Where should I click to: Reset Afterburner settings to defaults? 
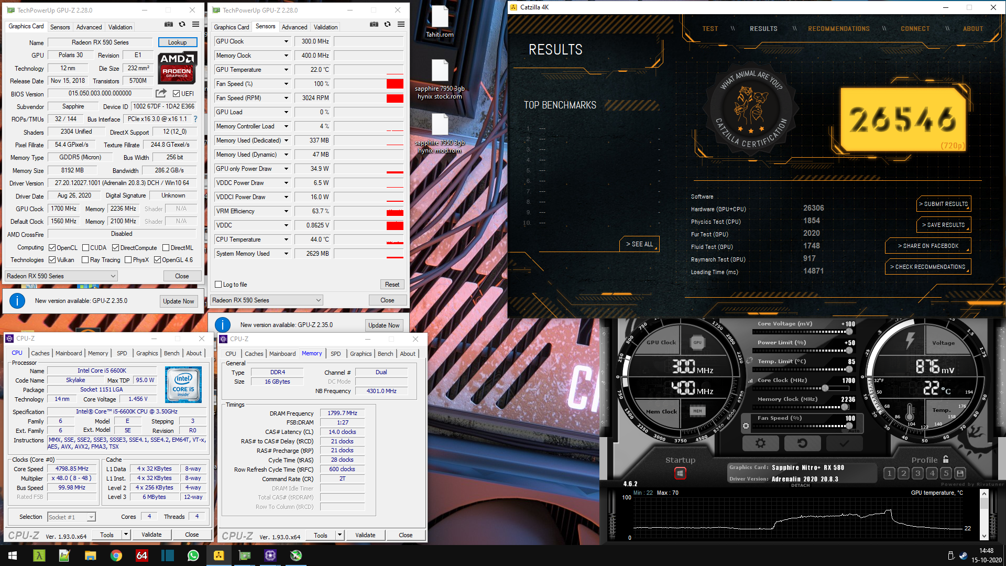(x=802, y=443)
